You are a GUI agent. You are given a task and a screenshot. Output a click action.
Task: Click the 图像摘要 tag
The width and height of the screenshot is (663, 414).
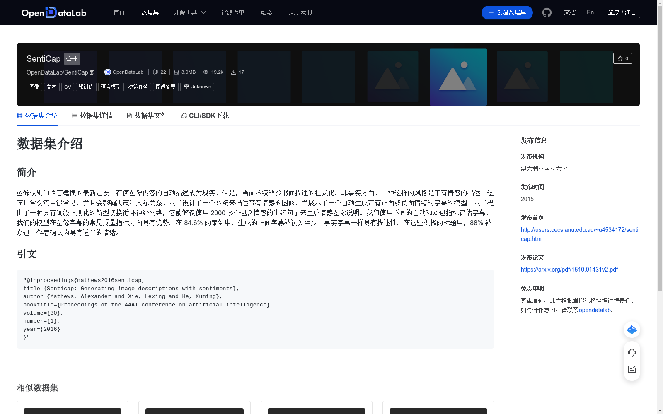tap(166, 87)
